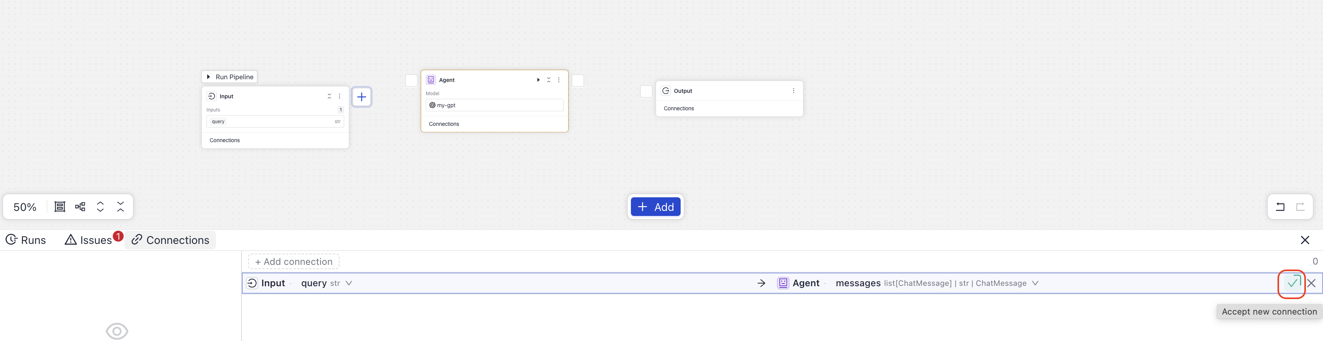
Task: Collapse the Input node
Action: click(329, 96)
